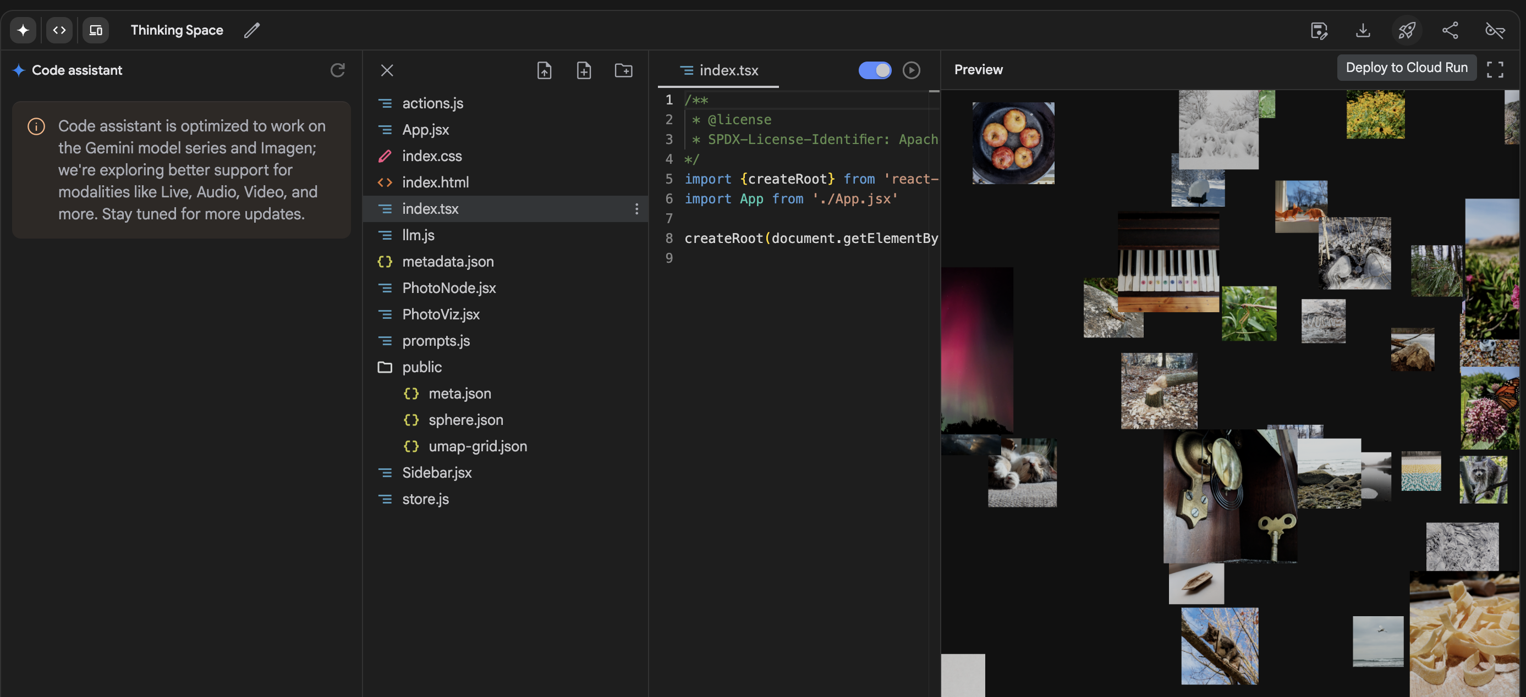The width and height of the screenshot is (1526, 697).
Task: Expand the public folder
Action: pyautogui.click(x=421, y=367)
